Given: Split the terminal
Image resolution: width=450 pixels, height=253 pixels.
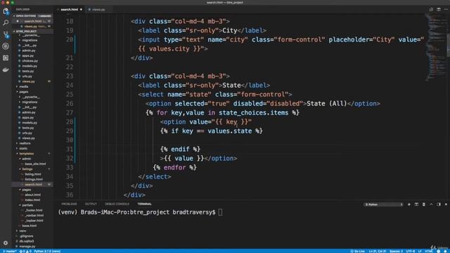Looking at the screenshot, I should pos(416,205).
